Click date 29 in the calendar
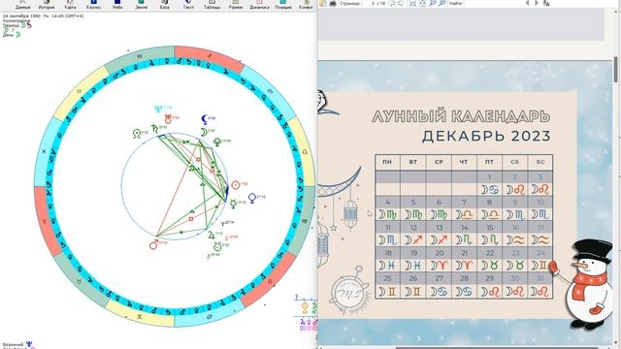Image resolution: width=621 pixels, height=349 pixels. (x=490, y=278)
